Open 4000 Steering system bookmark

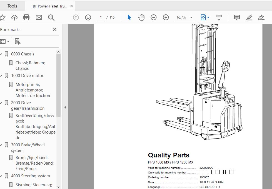click(31, 176)
